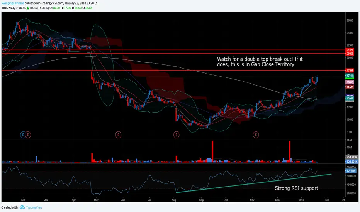Screen dimensions: 360x212
Task: Click the dark red 15.27 price label
Action: (350, 87)
